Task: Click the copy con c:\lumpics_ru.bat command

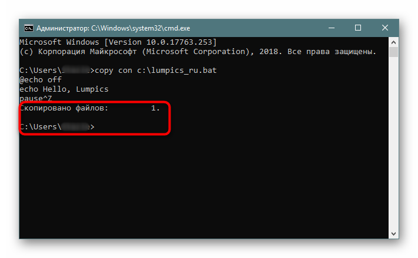Action: point(156,71)
